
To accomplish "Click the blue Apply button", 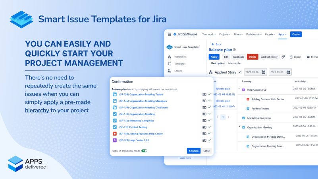I will tap(214, 57).
